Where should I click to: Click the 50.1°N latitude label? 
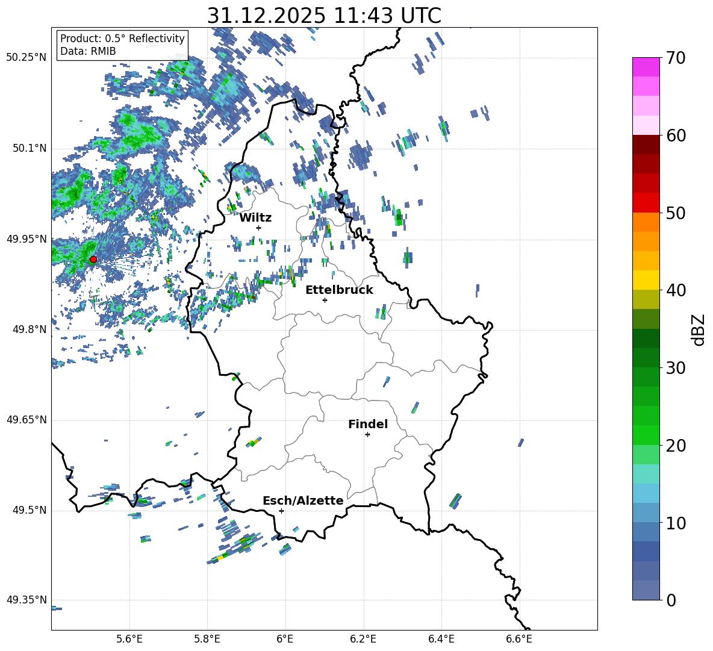(30, 149)
